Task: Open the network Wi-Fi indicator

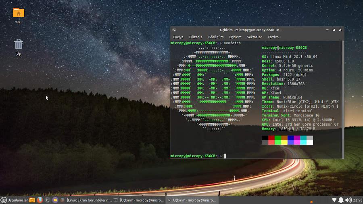Action: (x=334, y=200)
